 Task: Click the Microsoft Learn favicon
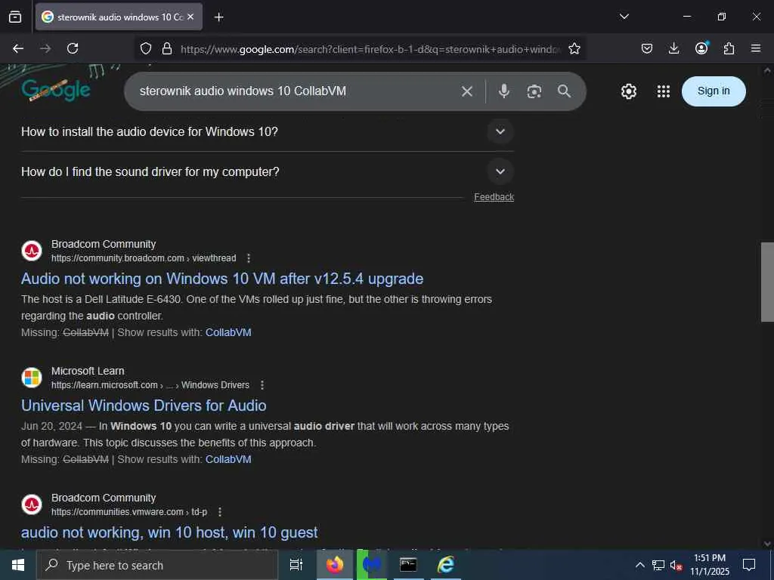(x=32, y=378)
